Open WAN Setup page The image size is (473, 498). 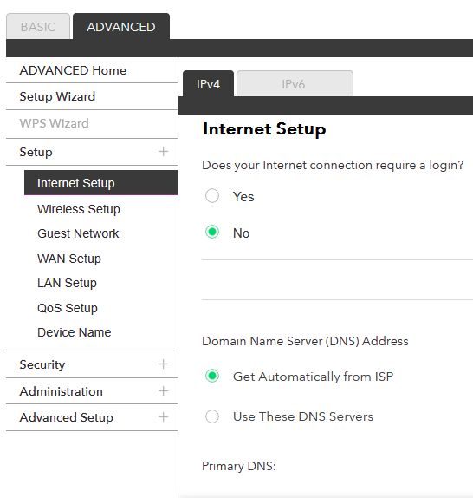pos(69,259)
